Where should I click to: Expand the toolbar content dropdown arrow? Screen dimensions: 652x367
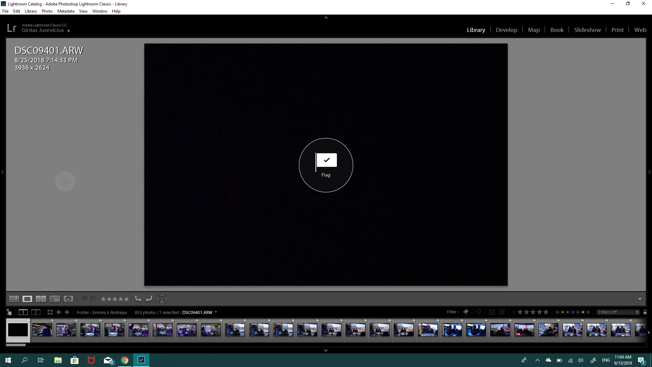tap(640, 299)
